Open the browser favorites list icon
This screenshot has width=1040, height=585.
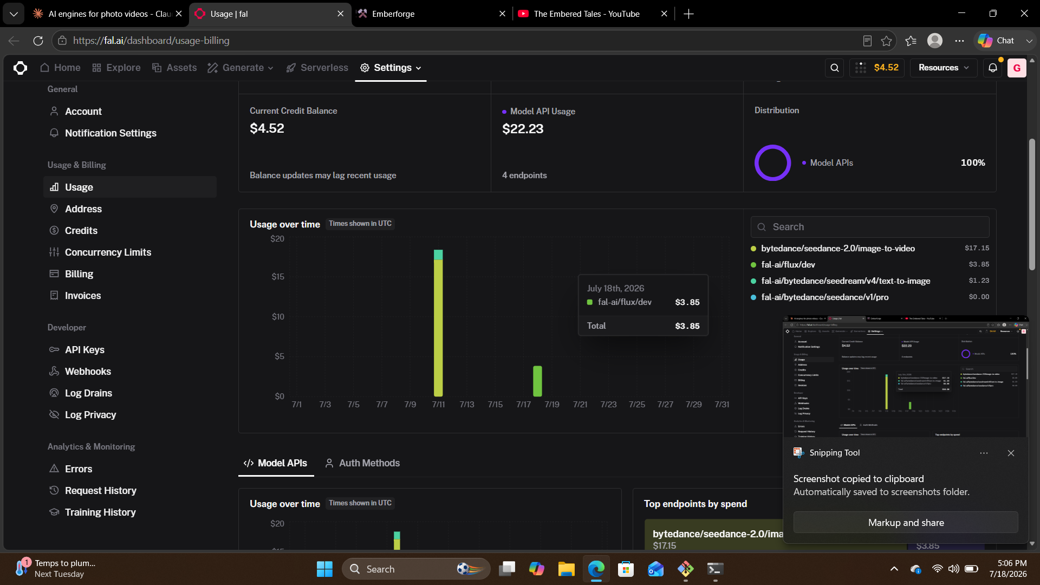coord(911,41)
